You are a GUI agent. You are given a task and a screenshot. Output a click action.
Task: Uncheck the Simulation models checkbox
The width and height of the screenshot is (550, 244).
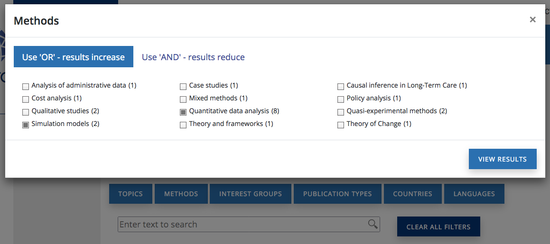pos(26,125)
